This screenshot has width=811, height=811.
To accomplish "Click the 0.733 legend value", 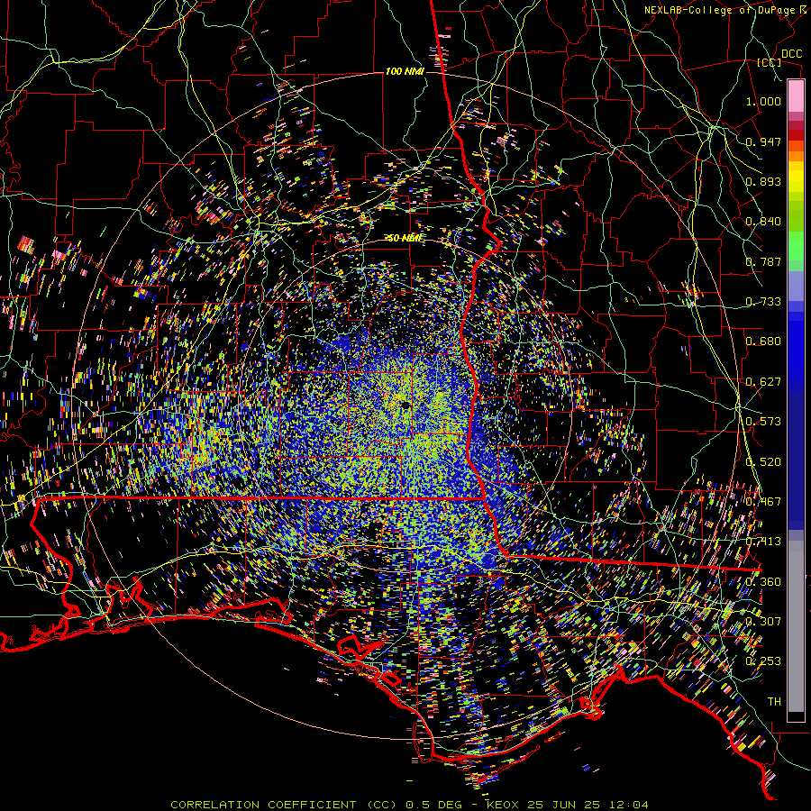I will [x=763, y=302].
